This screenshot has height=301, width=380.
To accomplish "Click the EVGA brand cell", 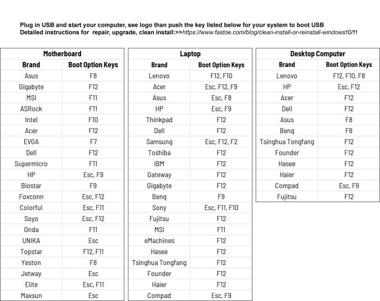I will pos(31,142).
